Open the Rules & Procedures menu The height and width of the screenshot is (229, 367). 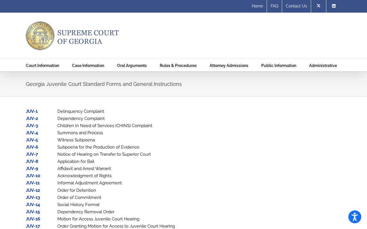point(178,66)
